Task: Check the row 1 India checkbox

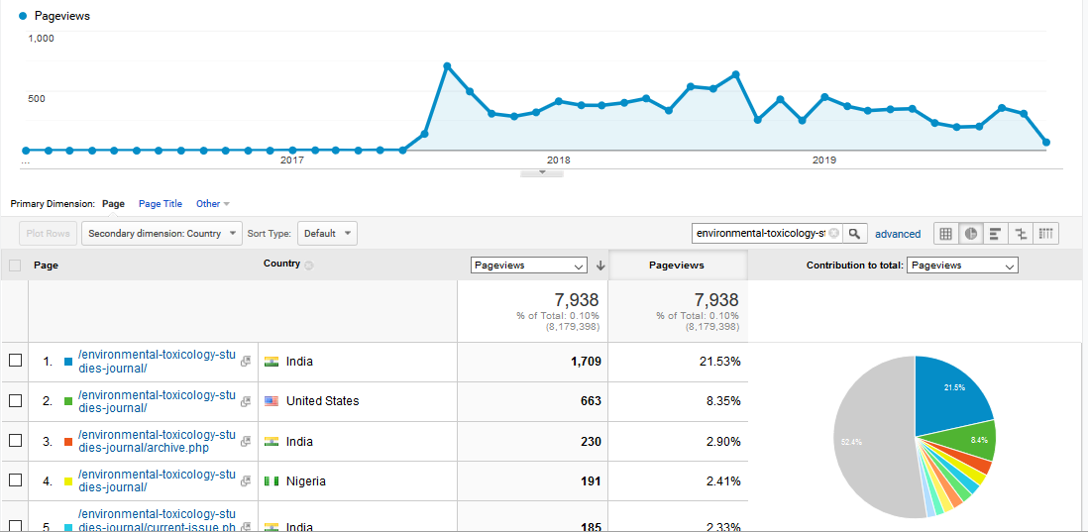Action: click(x=15, y=362)
